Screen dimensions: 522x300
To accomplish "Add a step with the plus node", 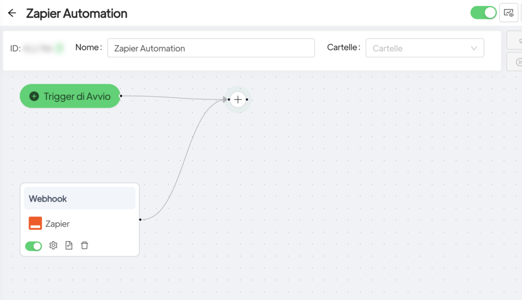I will point(238,100).
